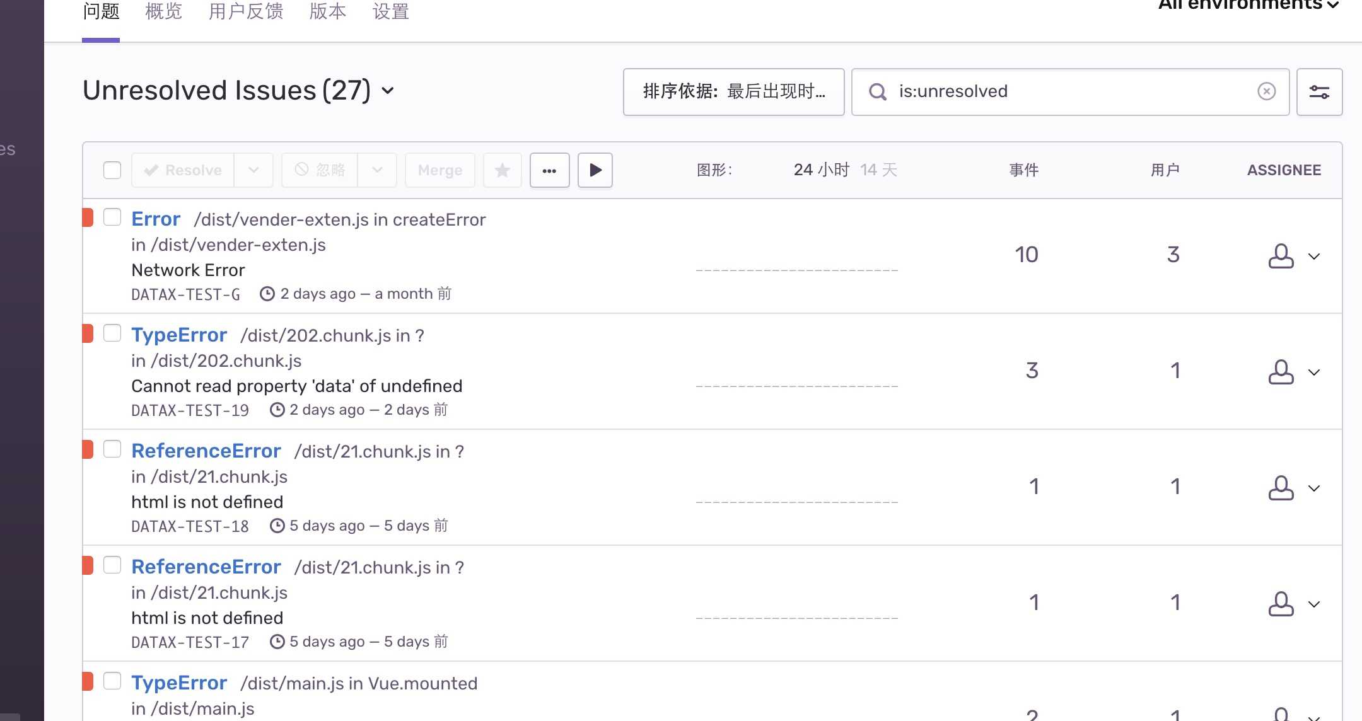
Task: Open TypeError Vue.mounted issue link
Action: point(179,683)
